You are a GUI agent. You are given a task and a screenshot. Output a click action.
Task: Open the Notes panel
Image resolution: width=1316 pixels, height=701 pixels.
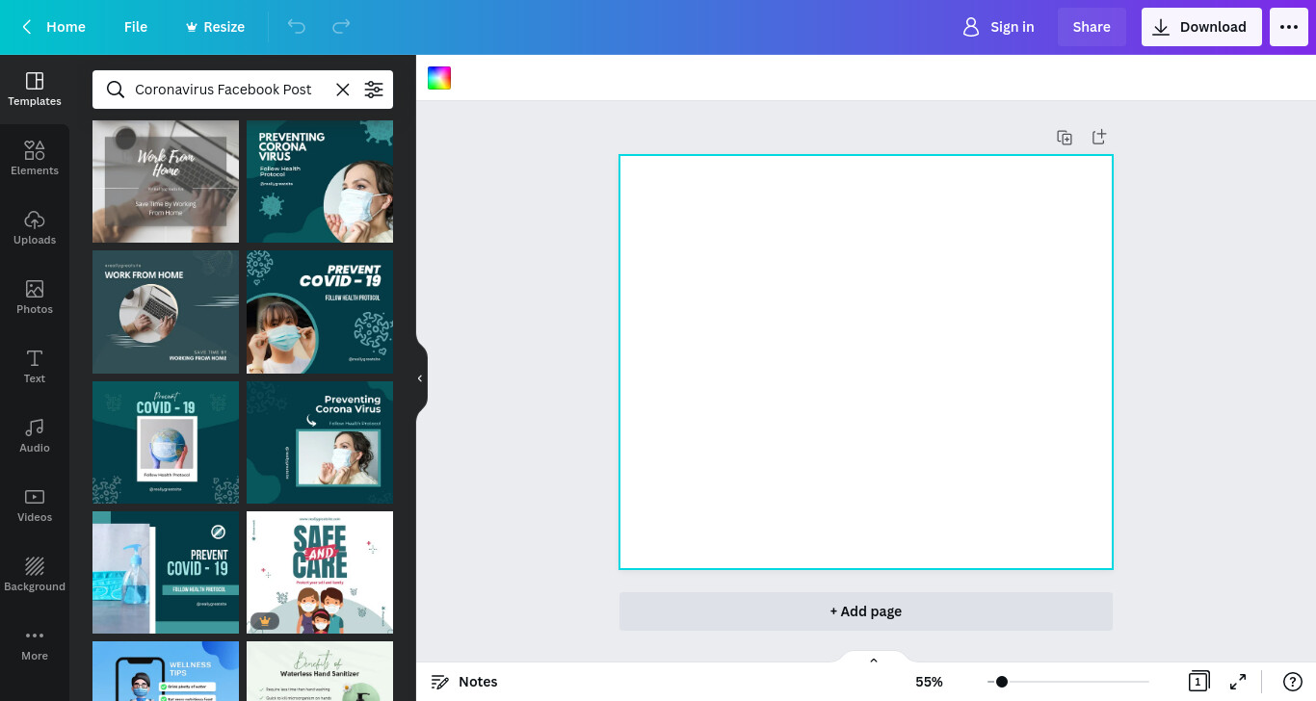(464, 682)
